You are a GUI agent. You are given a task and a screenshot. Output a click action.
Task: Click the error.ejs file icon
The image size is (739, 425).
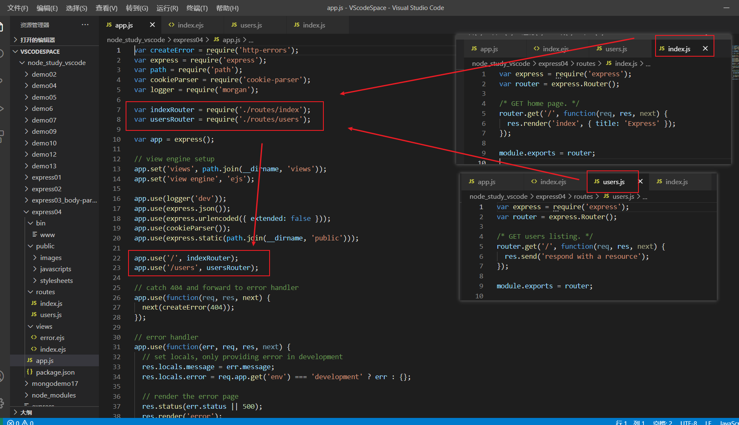34,337
